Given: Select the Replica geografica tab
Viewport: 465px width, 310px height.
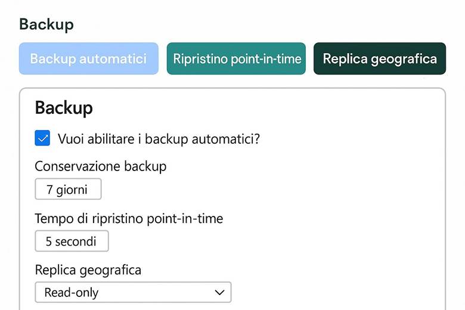Looking at the screenshot, I should point(380,58).
